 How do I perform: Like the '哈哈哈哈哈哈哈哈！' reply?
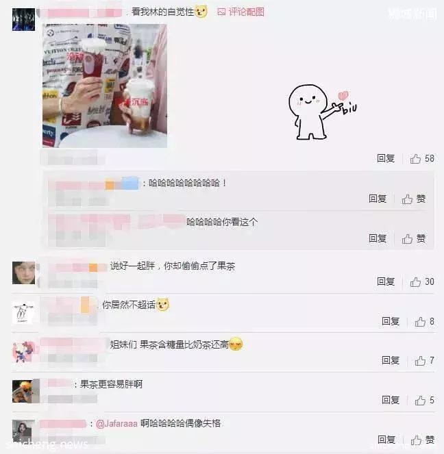(414, 199)
